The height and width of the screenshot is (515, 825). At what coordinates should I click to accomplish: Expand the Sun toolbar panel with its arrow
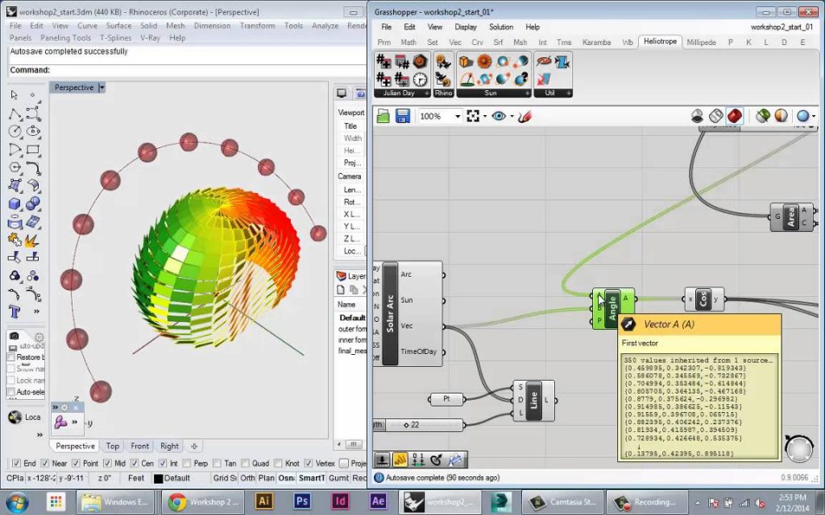click(x=528, y=93)
